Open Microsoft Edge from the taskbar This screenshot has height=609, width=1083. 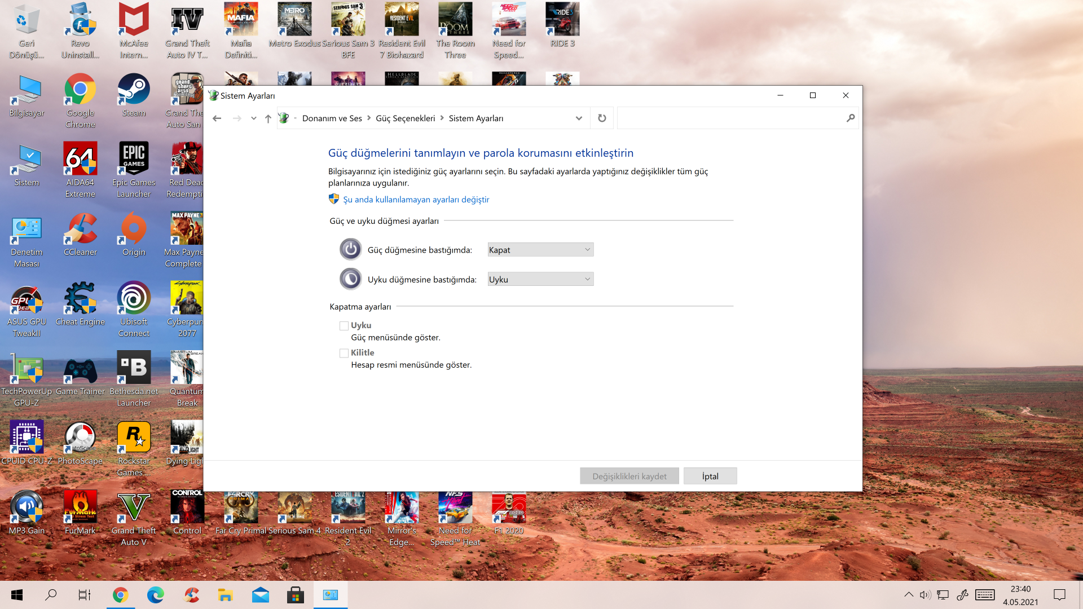(155, 595)
